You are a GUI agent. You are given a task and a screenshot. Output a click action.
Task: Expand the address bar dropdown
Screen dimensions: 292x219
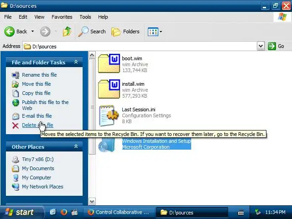coord(261,46)
